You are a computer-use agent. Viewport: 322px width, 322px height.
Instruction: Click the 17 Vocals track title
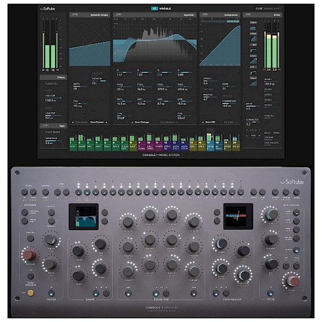coord(161,9)
